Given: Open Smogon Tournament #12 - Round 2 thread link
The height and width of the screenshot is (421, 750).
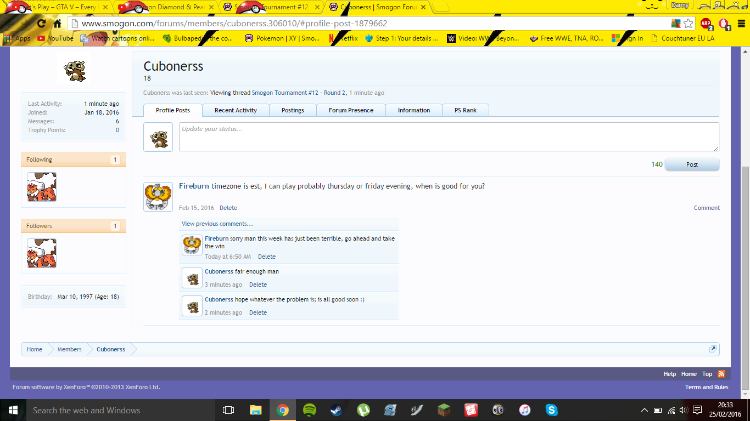Looking at the screenshot, I should coord(299,93).
